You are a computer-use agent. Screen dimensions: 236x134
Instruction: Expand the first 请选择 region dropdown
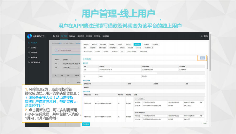point(65,64)
